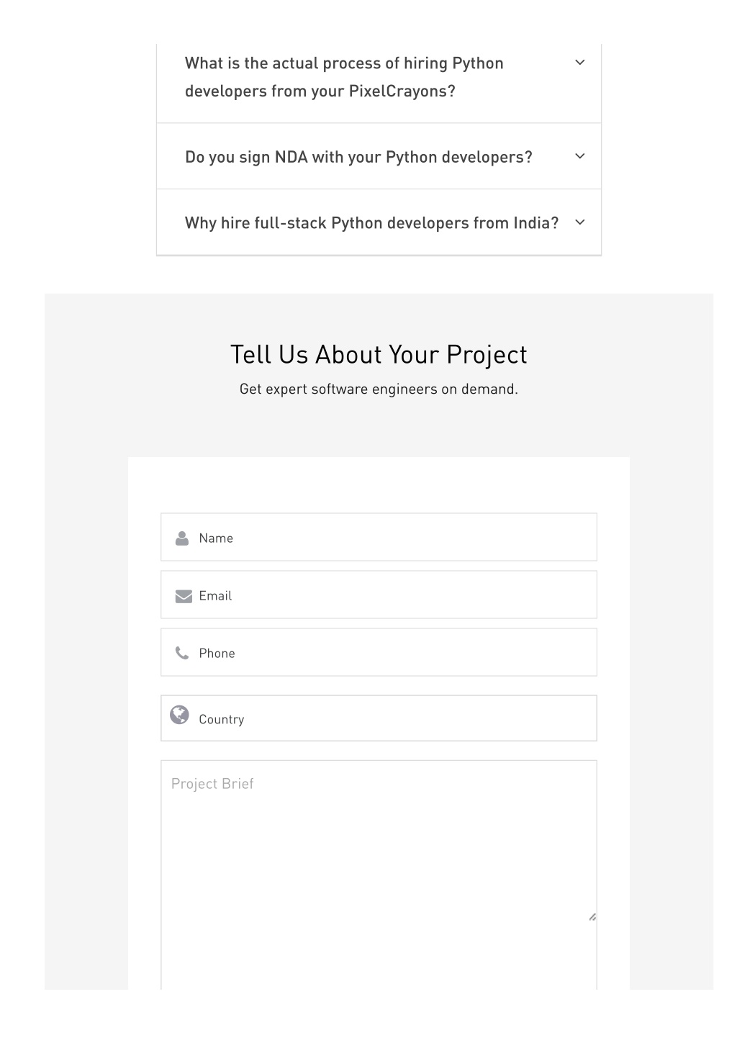Image resolution: width=737 pixels, height=1043 pixels.
Task: Click the textarea resize grip icon
Action: [x=592, y=917]
